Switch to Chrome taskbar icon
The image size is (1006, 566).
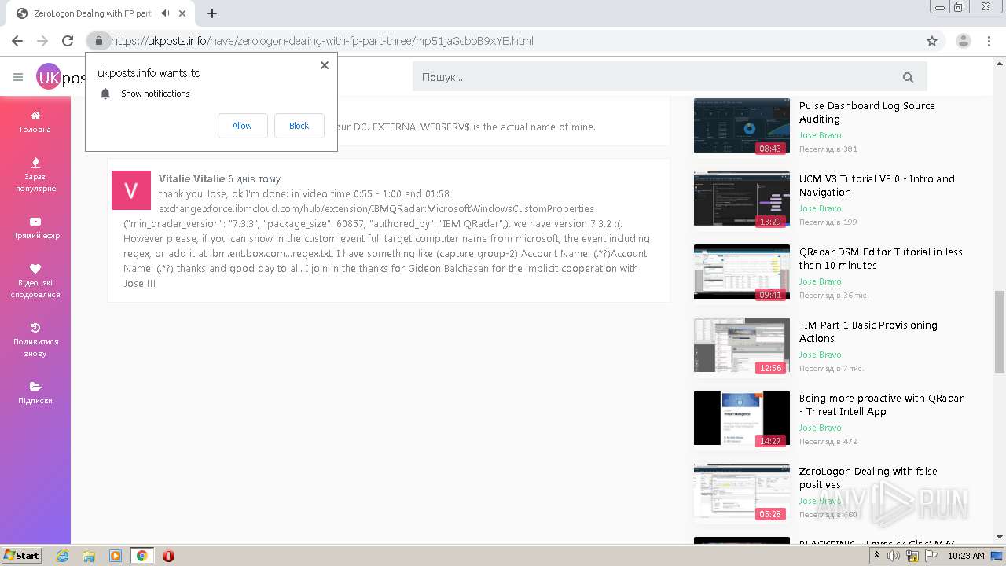(x=141, y=556)
